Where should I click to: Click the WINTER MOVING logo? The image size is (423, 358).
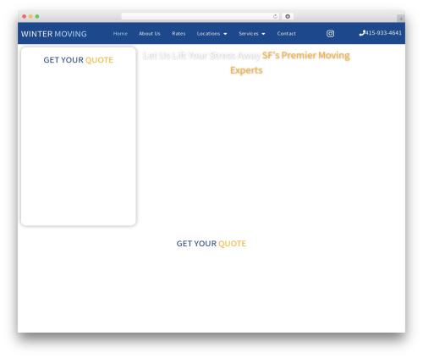pos(54,34)
